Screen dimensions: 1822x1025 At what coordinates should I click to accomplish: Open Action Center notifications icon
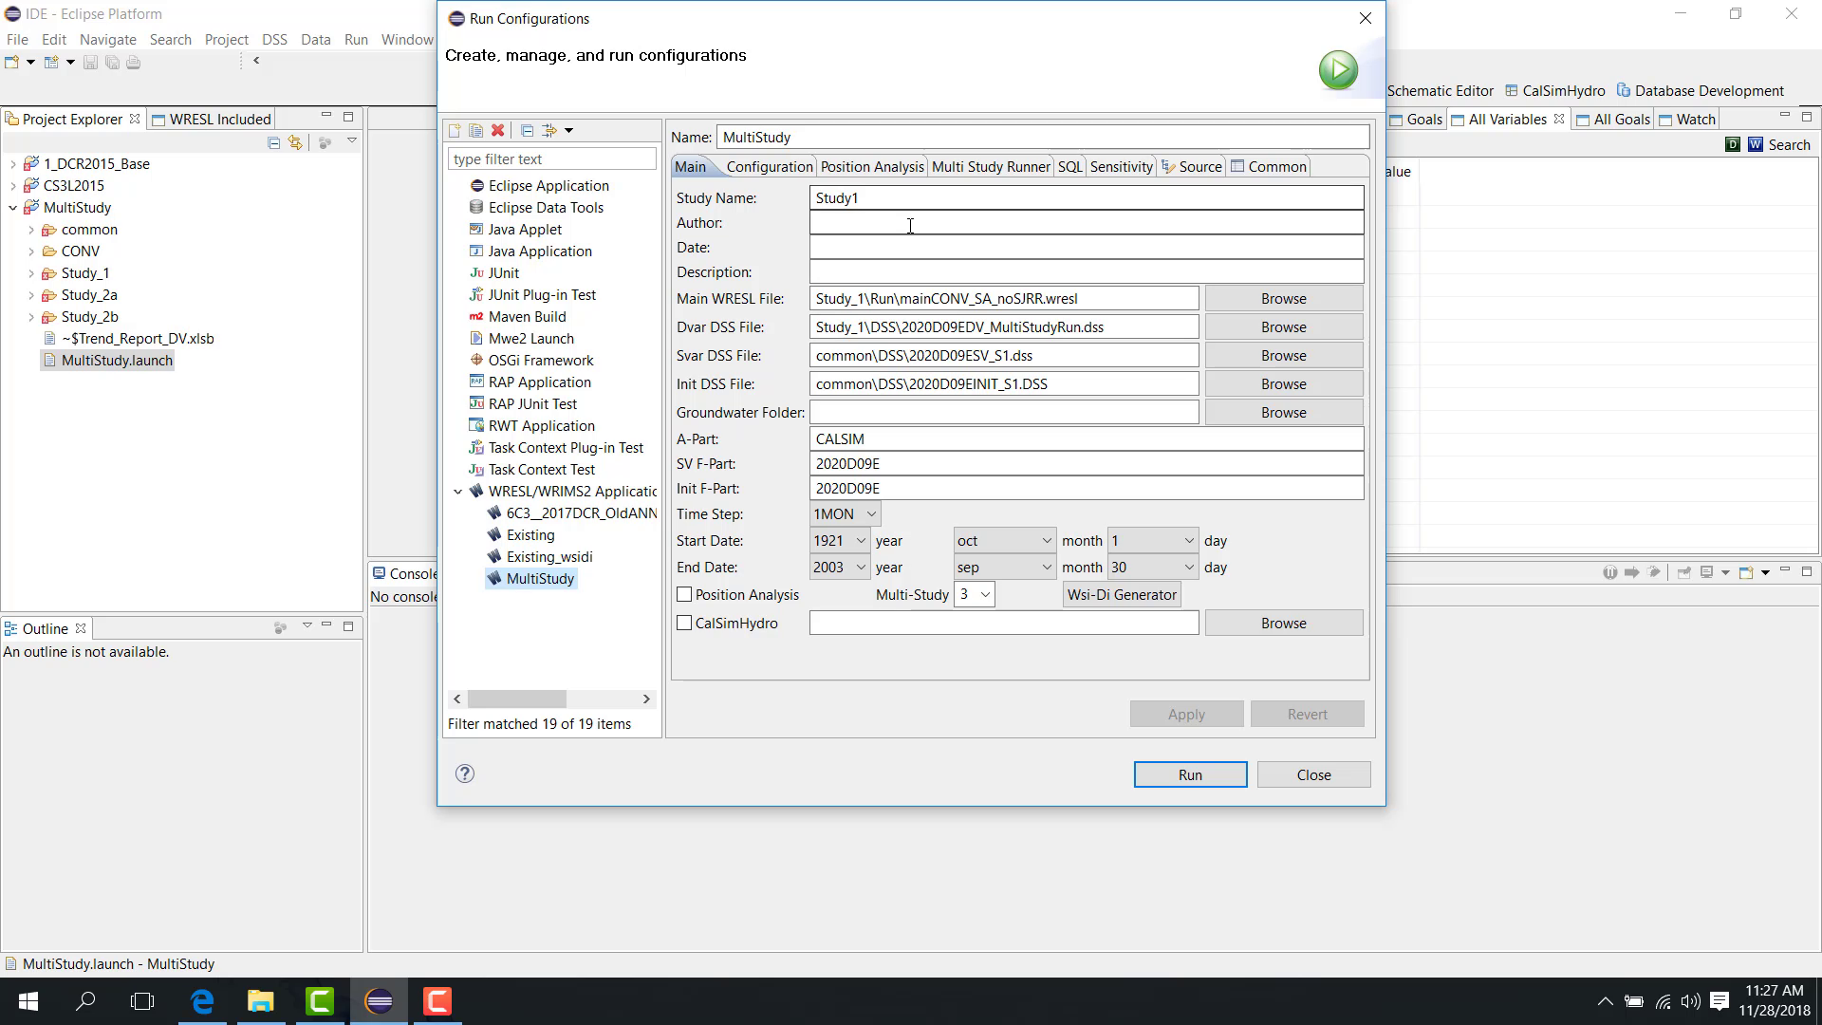pos(1720,1001)
